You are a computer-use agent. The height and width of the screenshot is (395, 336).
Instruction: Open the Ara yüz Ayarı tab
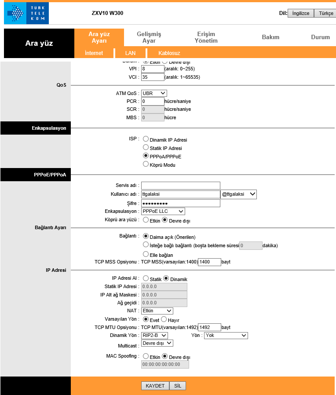pyautogui.click(x=99, y=37)
